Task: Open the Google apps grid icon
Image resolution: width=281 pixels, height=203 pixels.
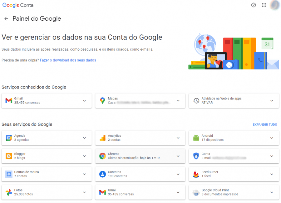Action: point(264,5)
